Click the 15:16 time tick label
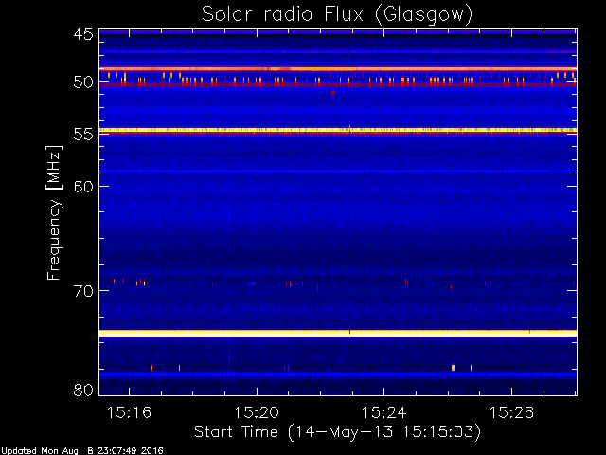This screenshot has width=606, height=455. pos(129,412)
